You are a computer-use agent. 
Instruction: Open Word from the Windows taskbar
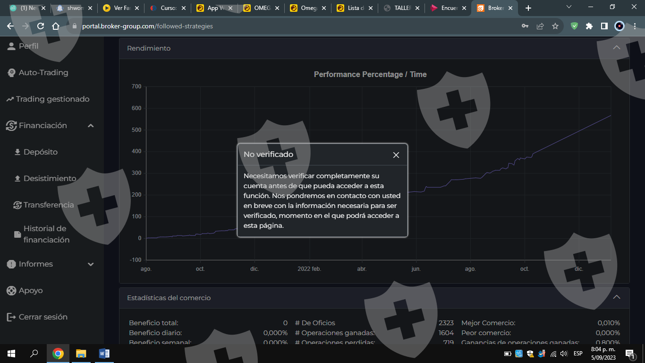104,354
